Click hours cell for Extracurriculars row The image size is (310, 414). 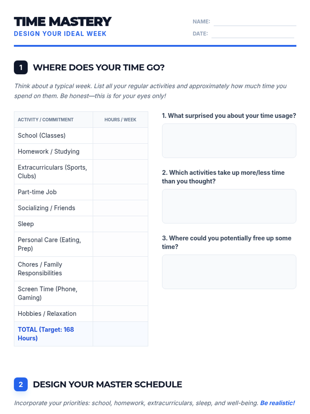pyautogui.click(x=120, y=172)
